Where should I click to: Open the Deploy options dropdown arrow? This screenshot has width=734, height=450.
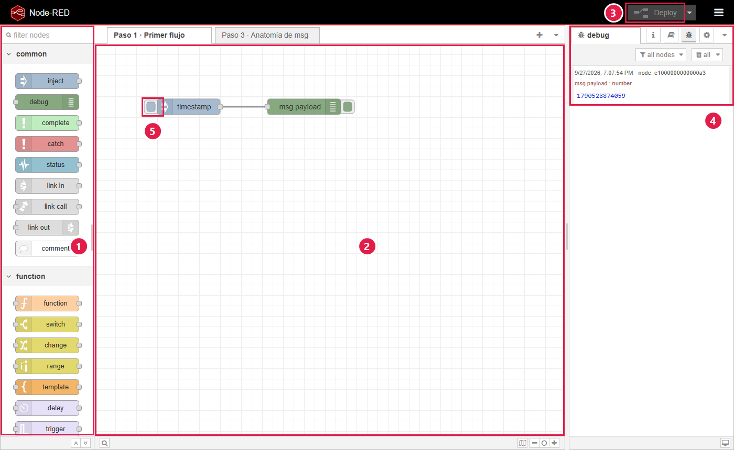[690, 13]
